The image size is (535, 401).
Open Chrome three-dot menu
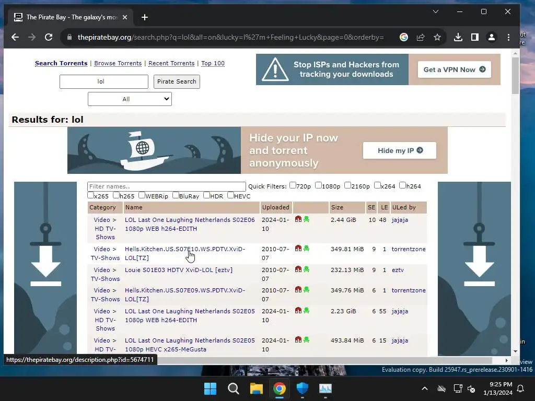pyautogui.click(x=508, y=37)
